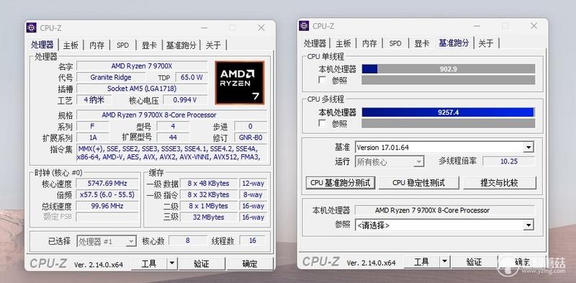Open the 已选择 处理器 #1 dropdown
The image size is (576, 283).
[131, 241]
